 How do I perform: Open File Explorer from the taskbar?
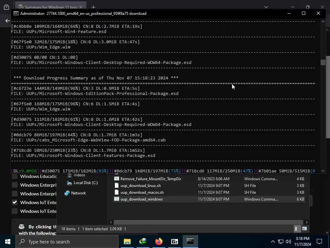pos(127,242)
